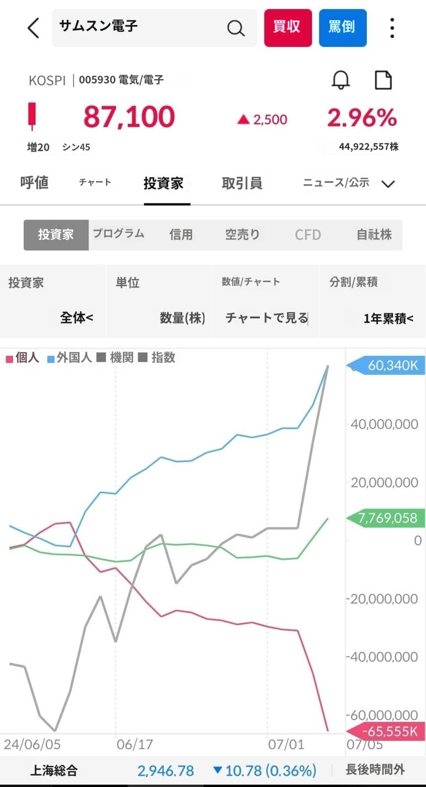
Task: Expand the tab list chevron
Action: [x=388, y=184]
